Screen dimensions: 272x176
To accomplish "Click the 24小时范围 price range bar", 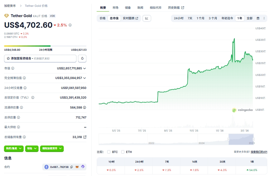I will (45, 46).
